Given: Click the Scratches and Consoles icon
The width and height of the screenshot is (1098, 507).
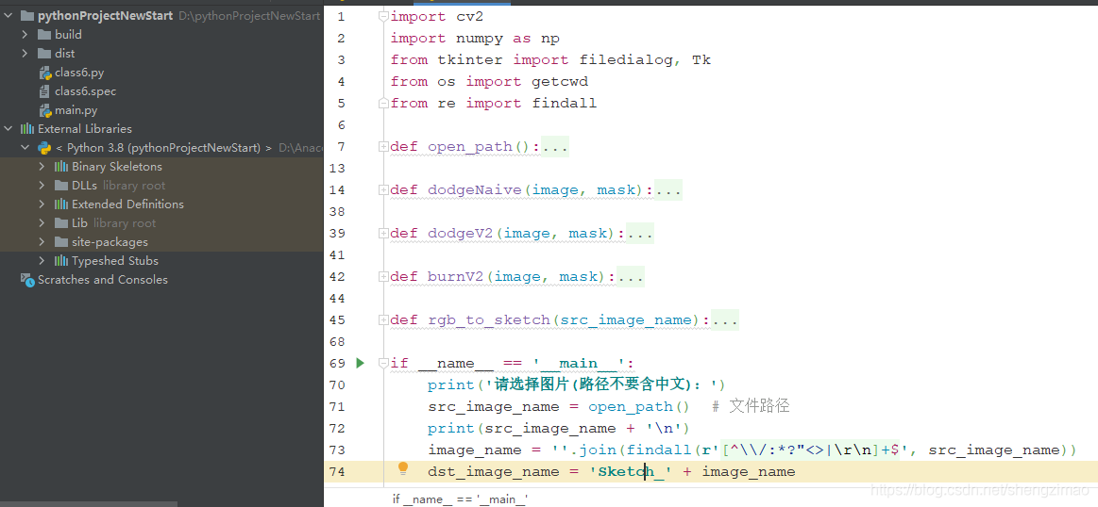Looking at the screenshot, I should 26,280.
